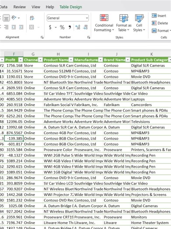Click the Orientation text angle icon

tap(14, 18)
